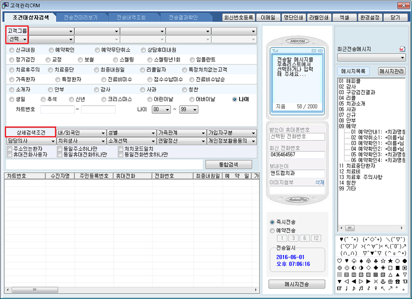Screen dimensions: 412x299
Task: Check the 주소있는환자 checkbox
Action: pos(9,149)
